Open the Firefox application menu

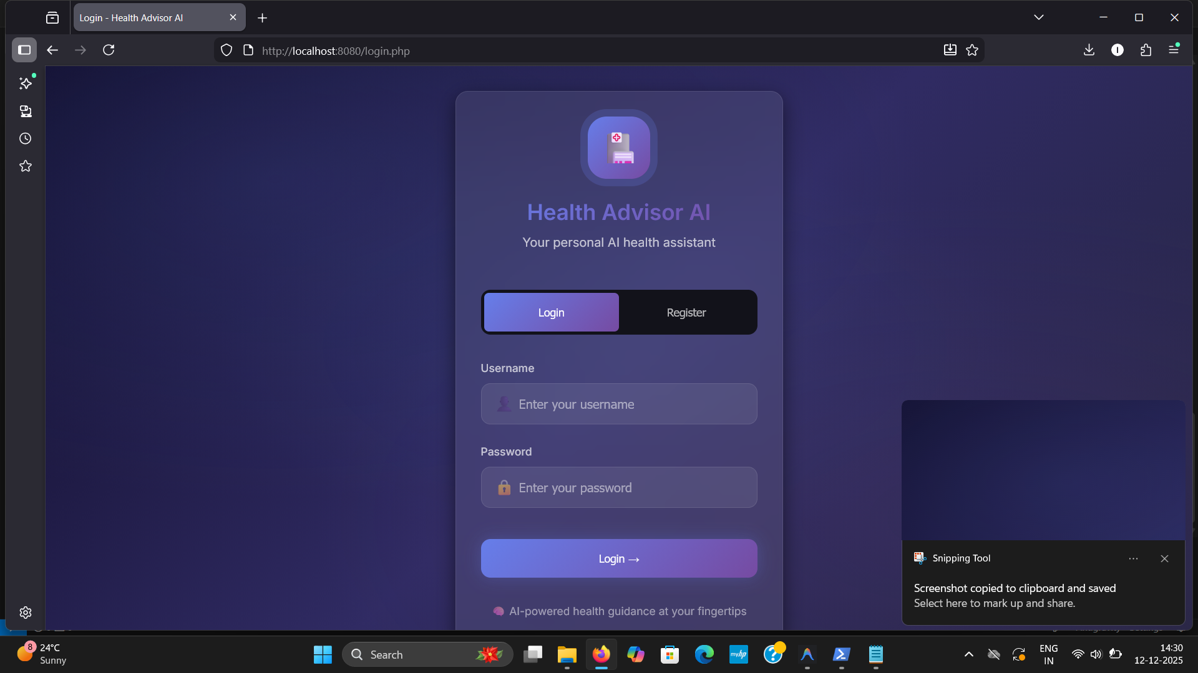tap(1174, 50)
